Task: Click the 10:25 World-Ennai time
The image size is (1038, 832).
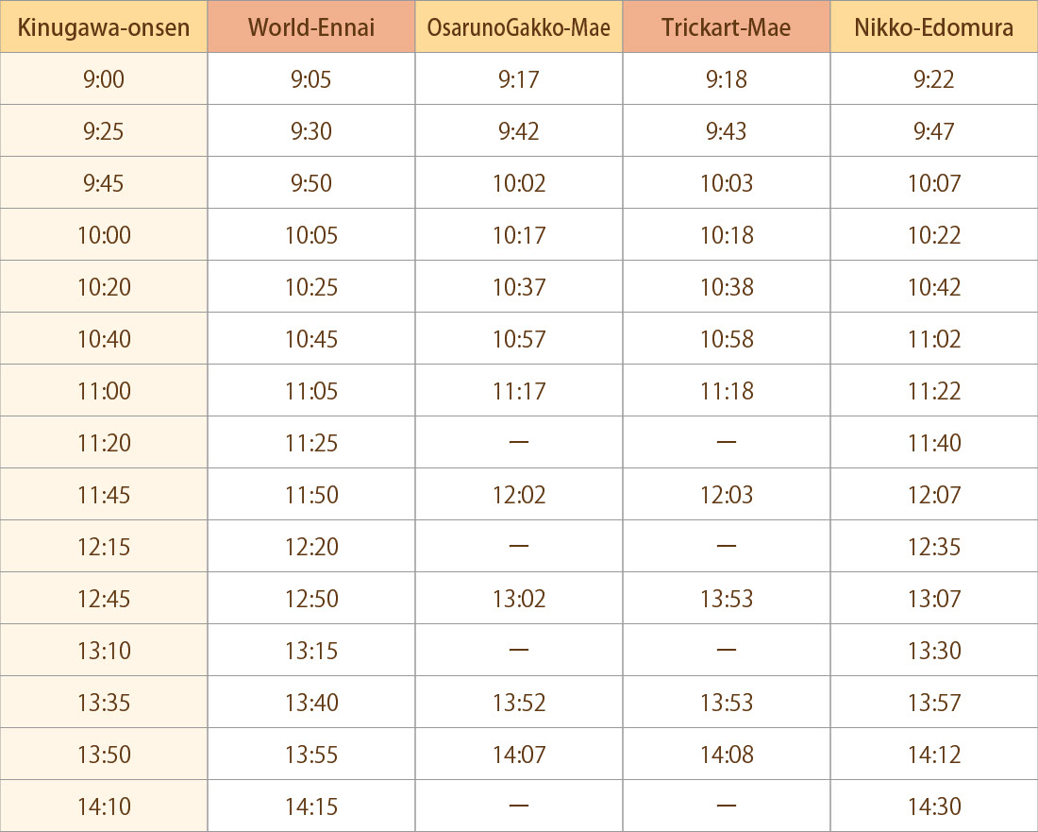Action: pos(311,287)
